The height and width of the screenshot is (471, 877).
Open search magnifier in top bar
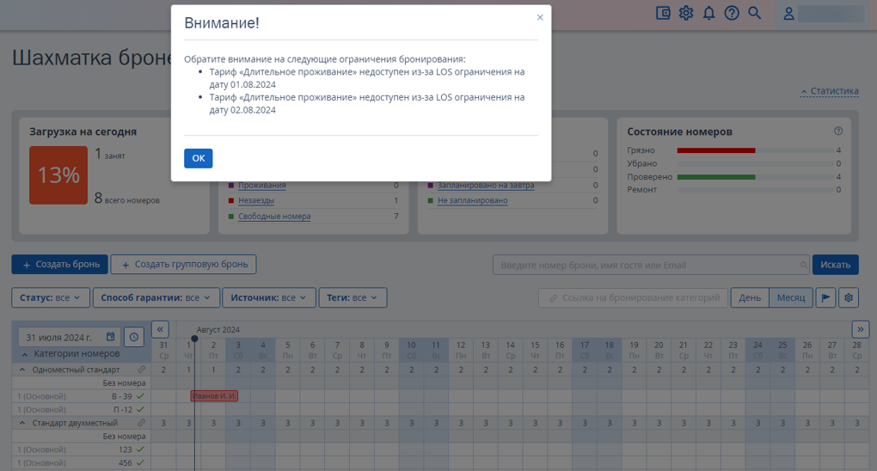pos(755,13)
